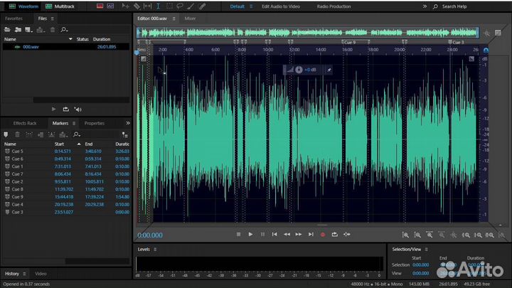Select the Marquee Selection tool
The width and height of the screenshot is (512, 288).
click(x=169, y=6)
